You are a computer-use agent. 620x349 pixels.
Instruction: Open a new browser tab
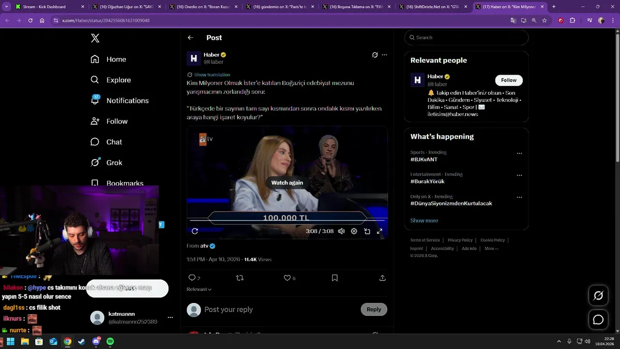click(x=554, y=7)
